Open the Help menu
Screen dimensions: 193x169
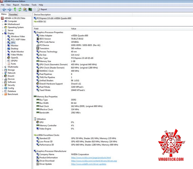click(41, 5)
